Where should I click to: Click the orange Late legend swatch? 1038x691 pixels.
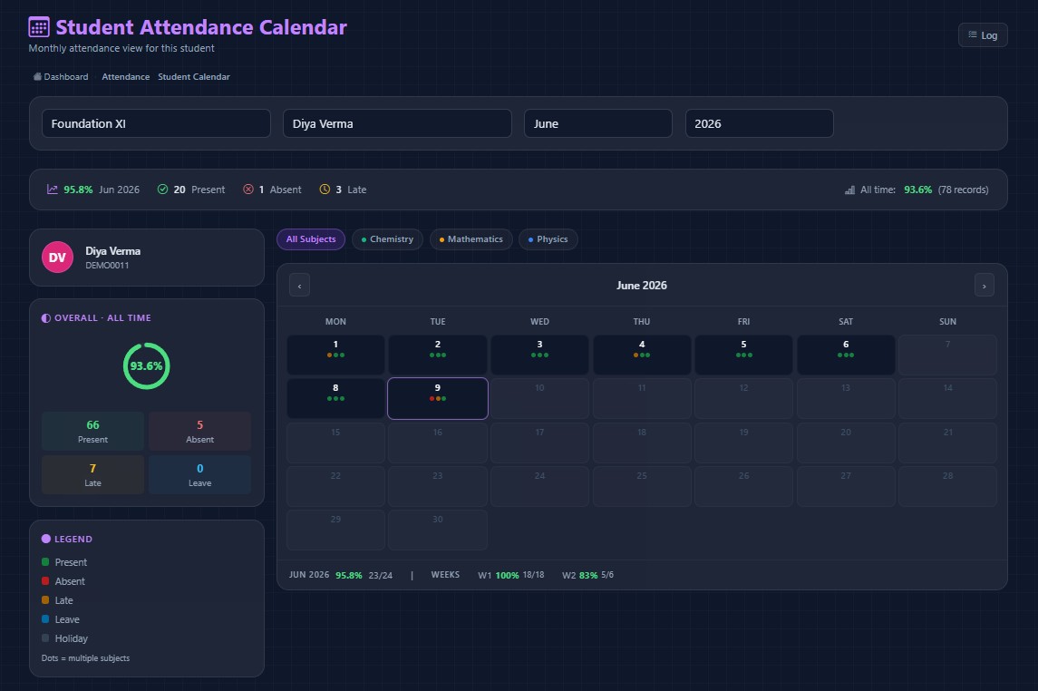click(45, 600)
